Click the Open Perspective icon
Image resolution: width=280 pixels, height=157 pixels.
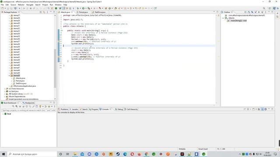coord(270,8)
